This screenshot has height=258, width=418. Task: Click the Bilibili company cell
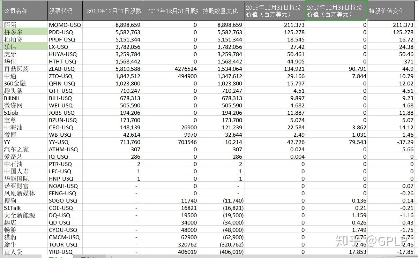[x=25, y=98]
